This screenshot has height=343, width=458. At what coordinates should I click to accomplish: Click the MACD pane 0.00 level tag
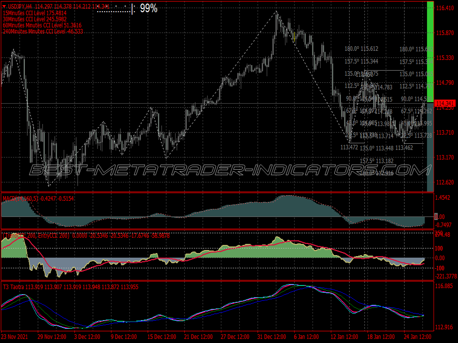[x=440, y=216]
